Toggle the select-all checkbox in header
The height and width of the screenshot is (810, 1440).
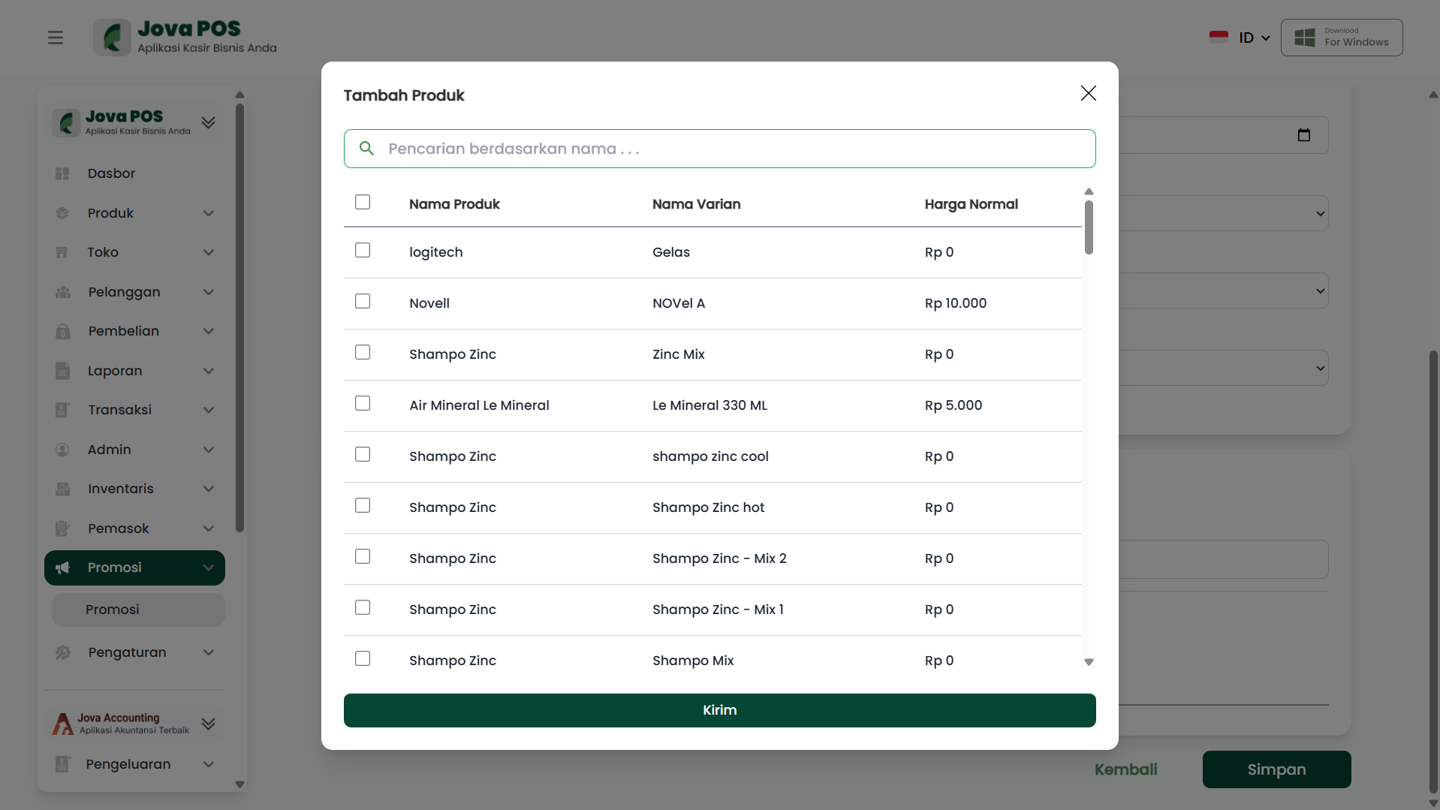(363, 203)
